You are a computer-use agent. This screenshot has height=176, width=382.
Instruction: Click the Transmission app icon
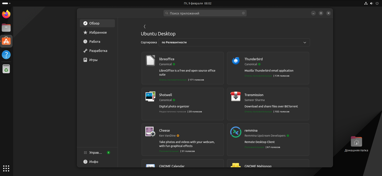coord(236,97)
